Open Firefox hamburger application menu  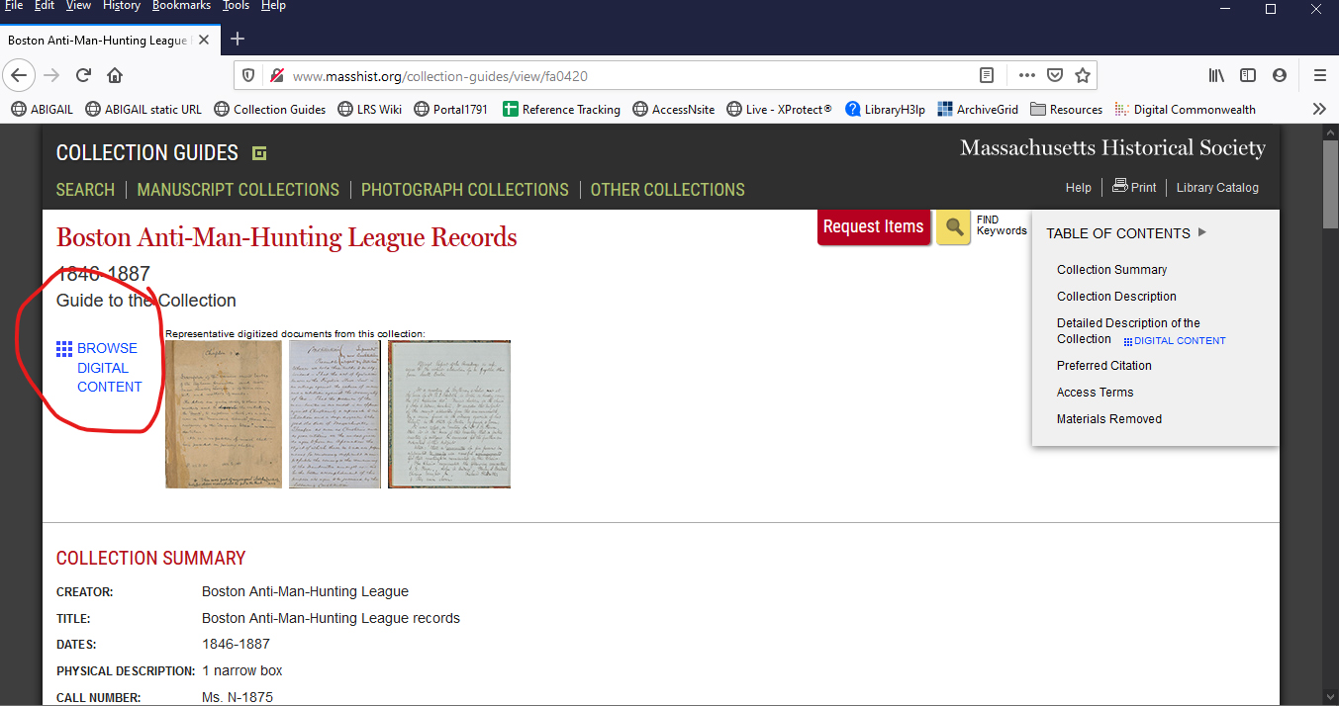(1319, 75)
